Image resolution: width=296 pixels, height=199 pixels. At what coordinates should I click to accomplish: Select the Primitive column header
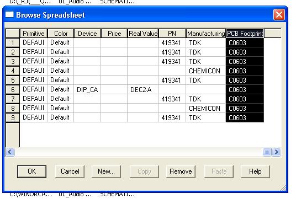(34, 34)
